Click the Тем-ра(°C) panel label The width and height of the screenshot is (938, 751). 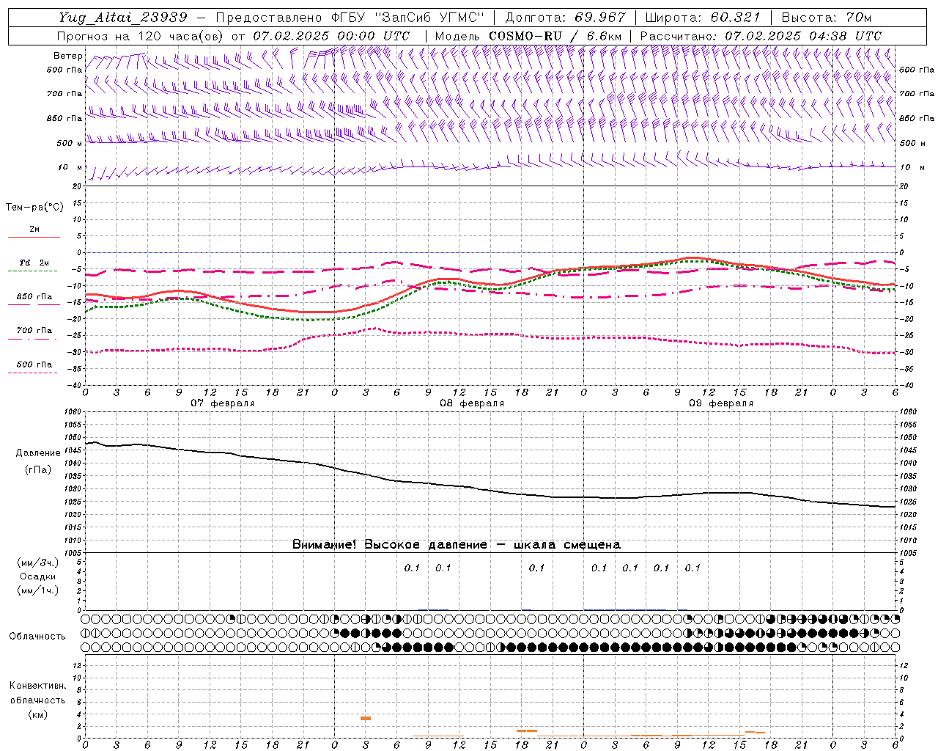point(34,208)
